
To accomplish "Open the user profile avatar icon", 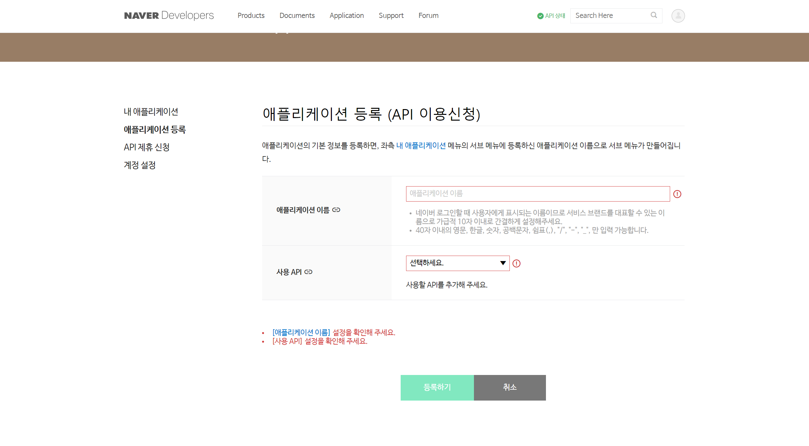I will pos(678,16).
